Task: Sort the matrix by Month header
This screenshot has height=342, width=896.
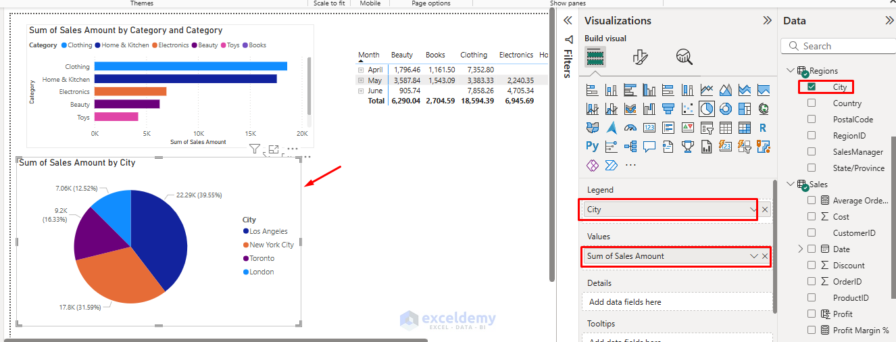Action: pyautogui.click(x=369, y=55)
